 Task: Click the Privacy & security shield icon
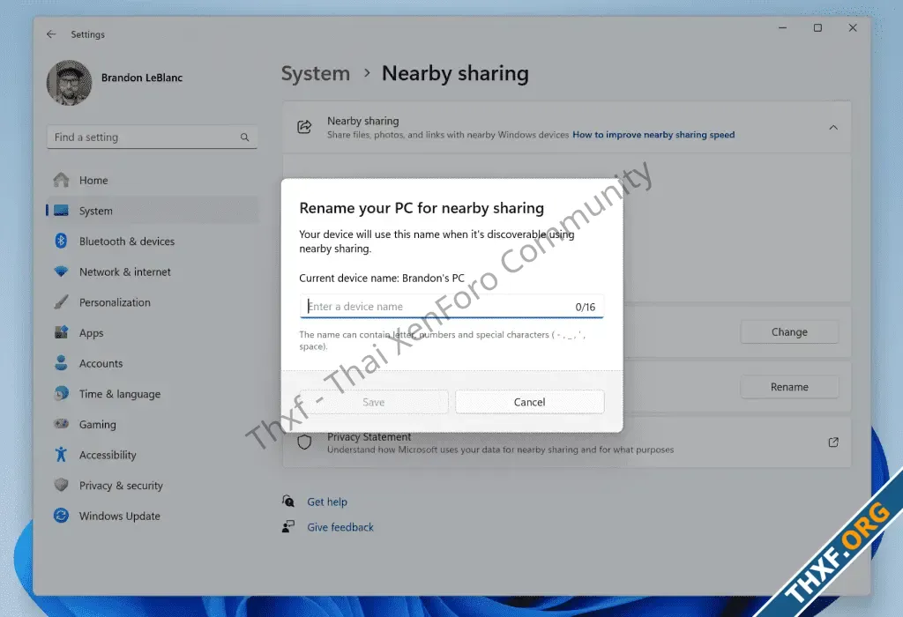click(61, 485)
